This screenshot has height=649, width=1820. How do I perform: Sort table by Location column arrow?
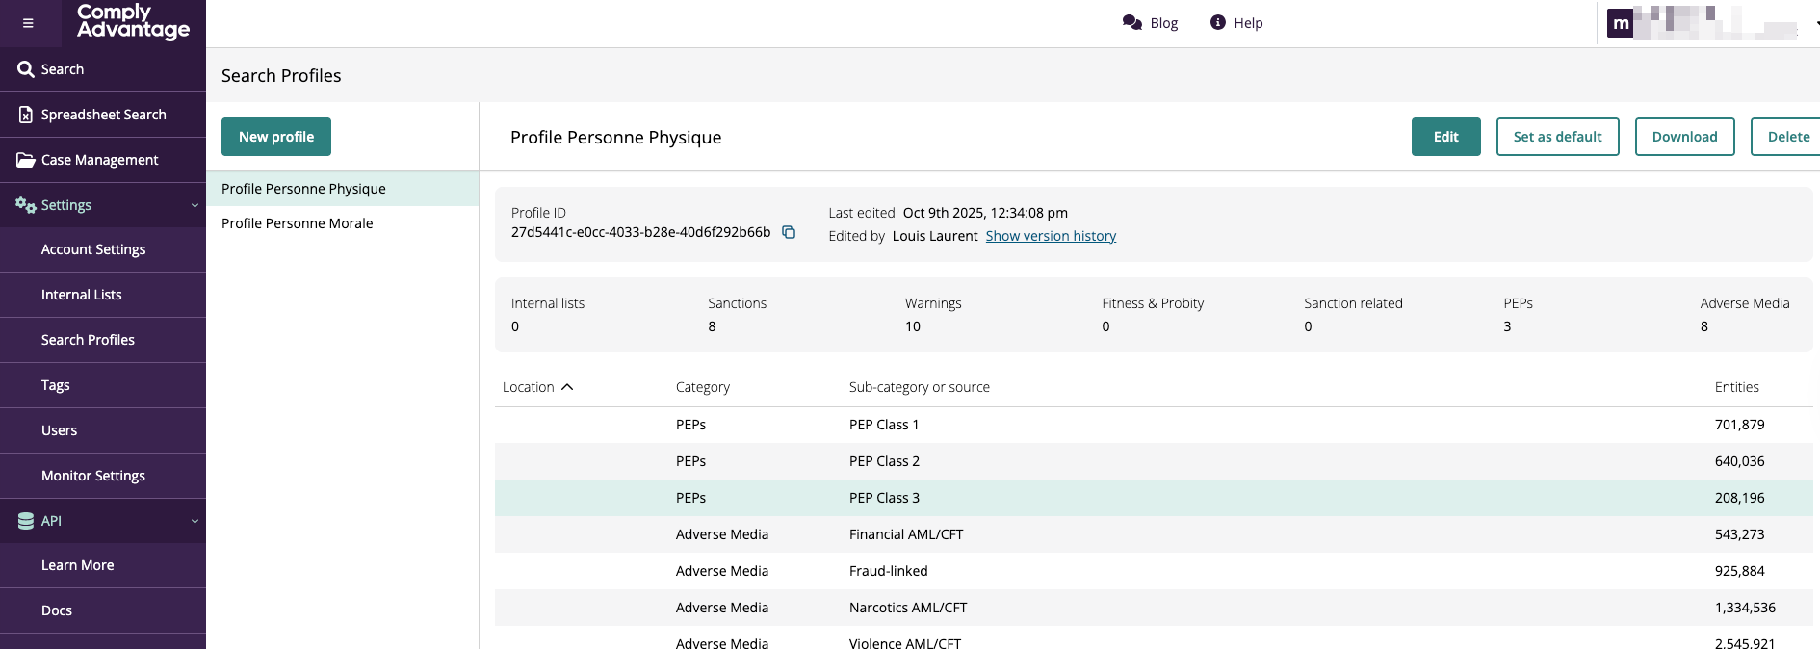coord(567,387)
